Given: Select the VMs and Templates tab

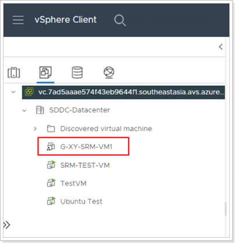Looking at the screenshot, I should 45,72.
